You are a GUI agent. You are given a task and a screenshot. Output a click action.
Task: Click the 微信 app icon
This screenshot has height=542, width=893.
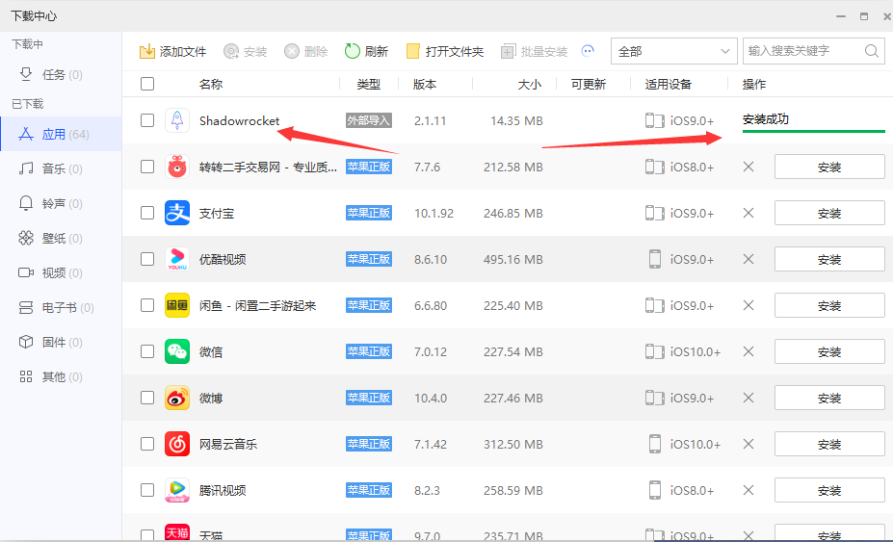click(176, 351)
